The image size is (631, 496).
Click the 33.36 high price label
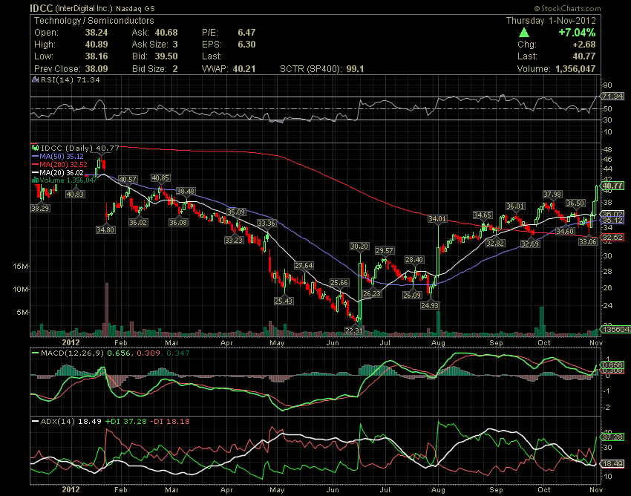(267, 223)
